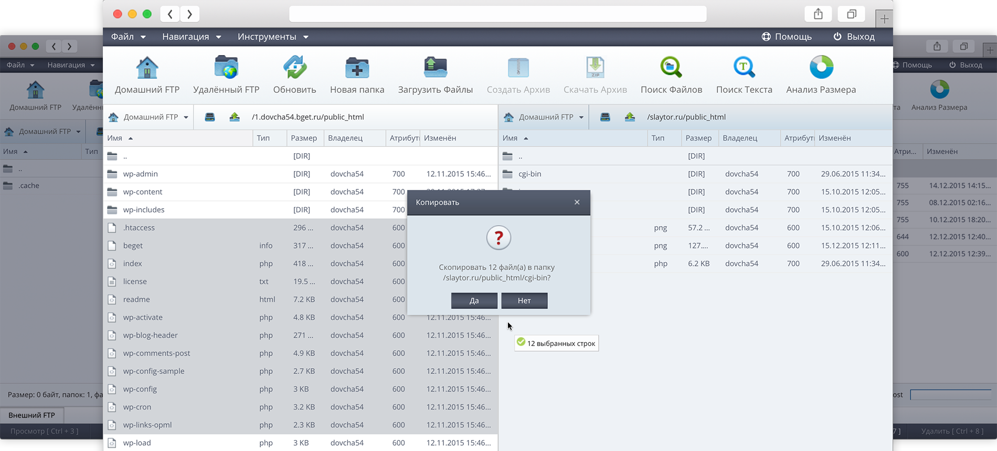Click the server icon in left panel path bar
Screen dimensions: 997x451
click(210, 117)
